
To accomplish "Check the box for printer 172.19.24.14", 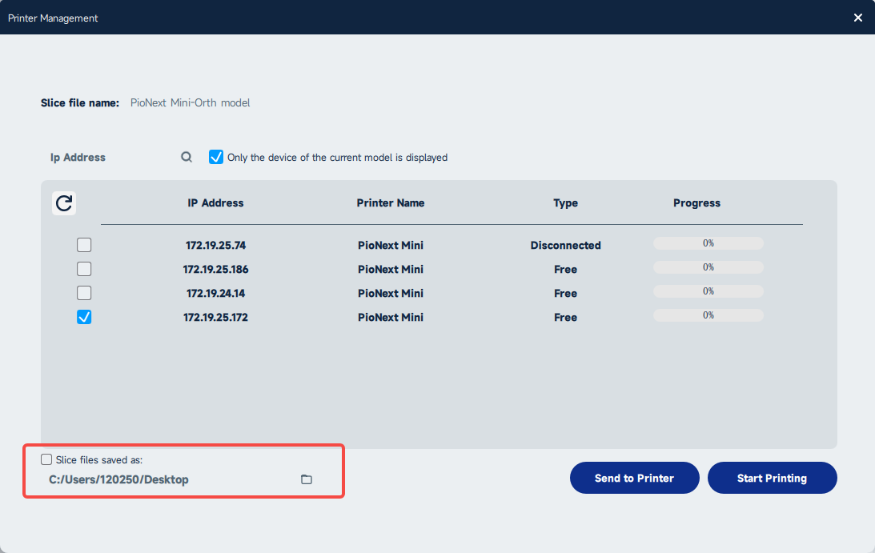I will point(84,293).
